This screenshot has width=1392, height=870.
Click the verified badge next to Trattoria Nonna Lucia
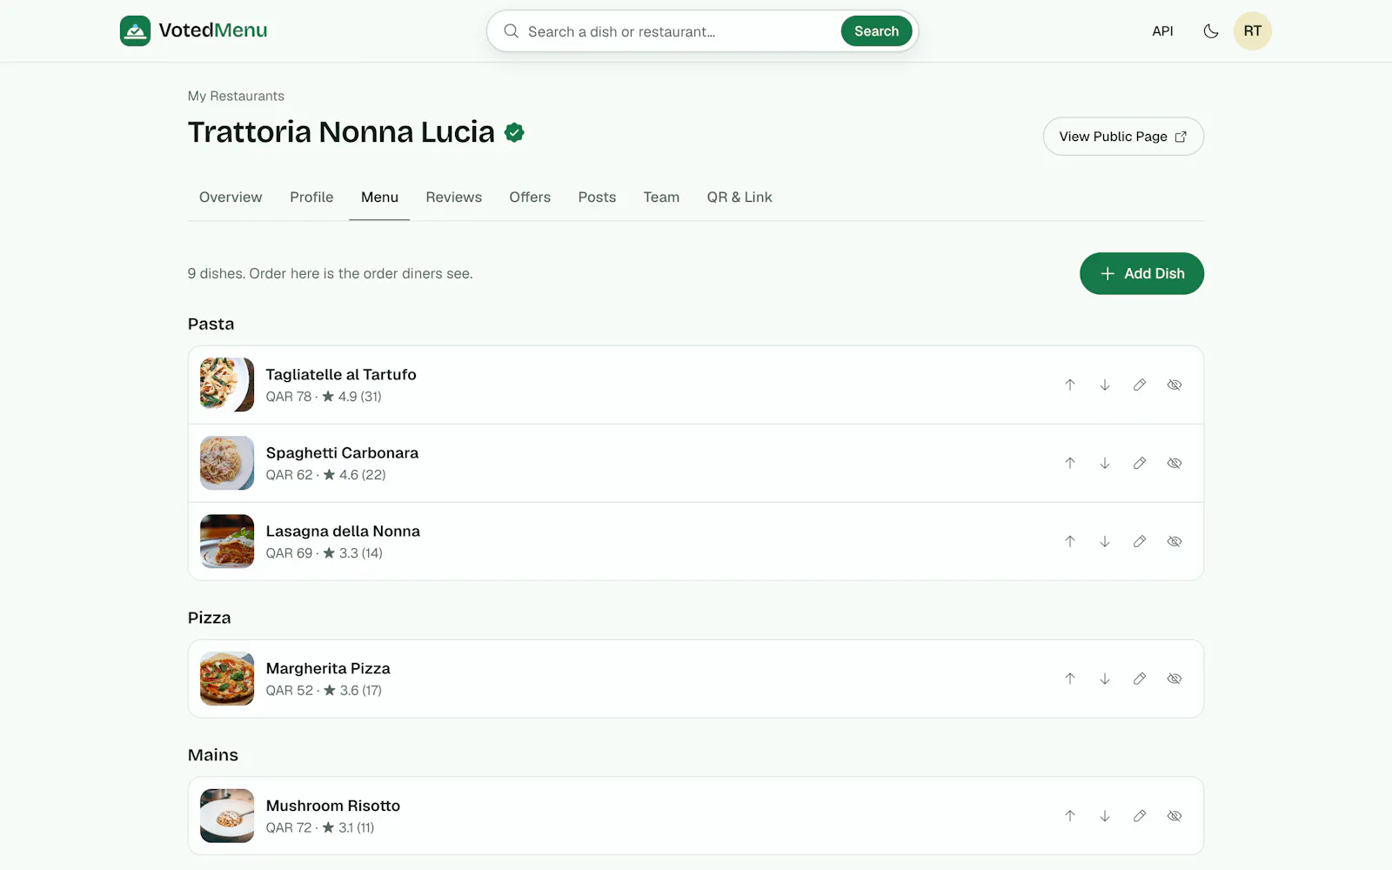[514, 132]
